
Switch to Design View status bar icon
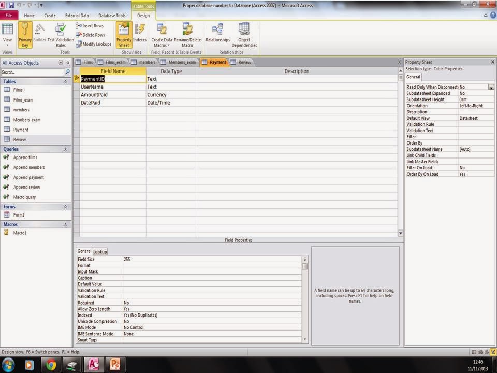[x=493, y=352]
